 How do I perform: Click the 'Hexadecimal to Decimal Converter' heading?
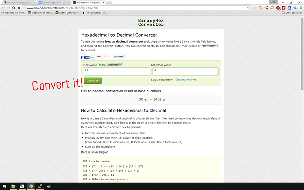(x=119, y=35)
